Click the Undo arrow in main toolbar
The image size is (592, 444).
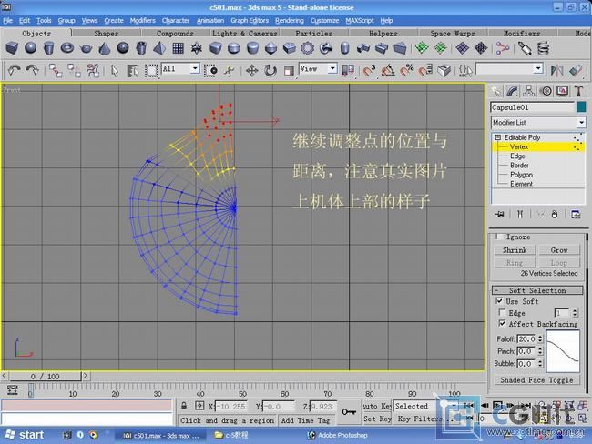(x=14, y=70)
